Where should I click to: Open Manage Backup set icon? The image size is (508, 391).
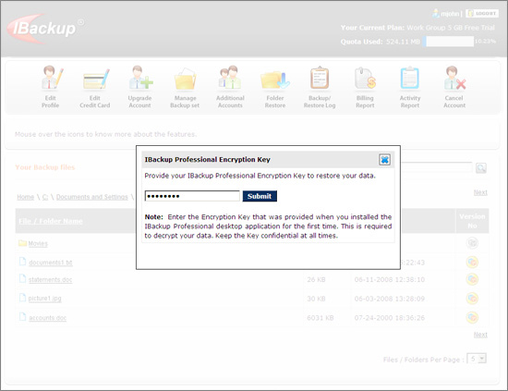tap(185, 79)
